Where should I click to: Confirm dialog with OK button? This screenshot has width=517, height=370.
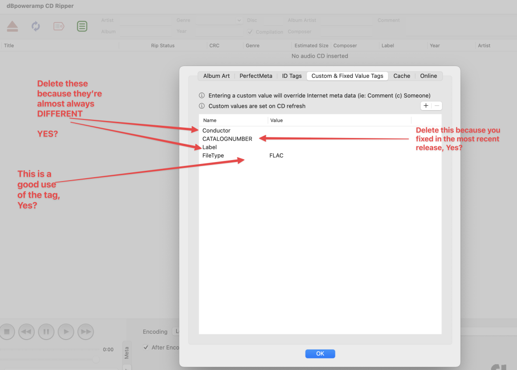320,353
